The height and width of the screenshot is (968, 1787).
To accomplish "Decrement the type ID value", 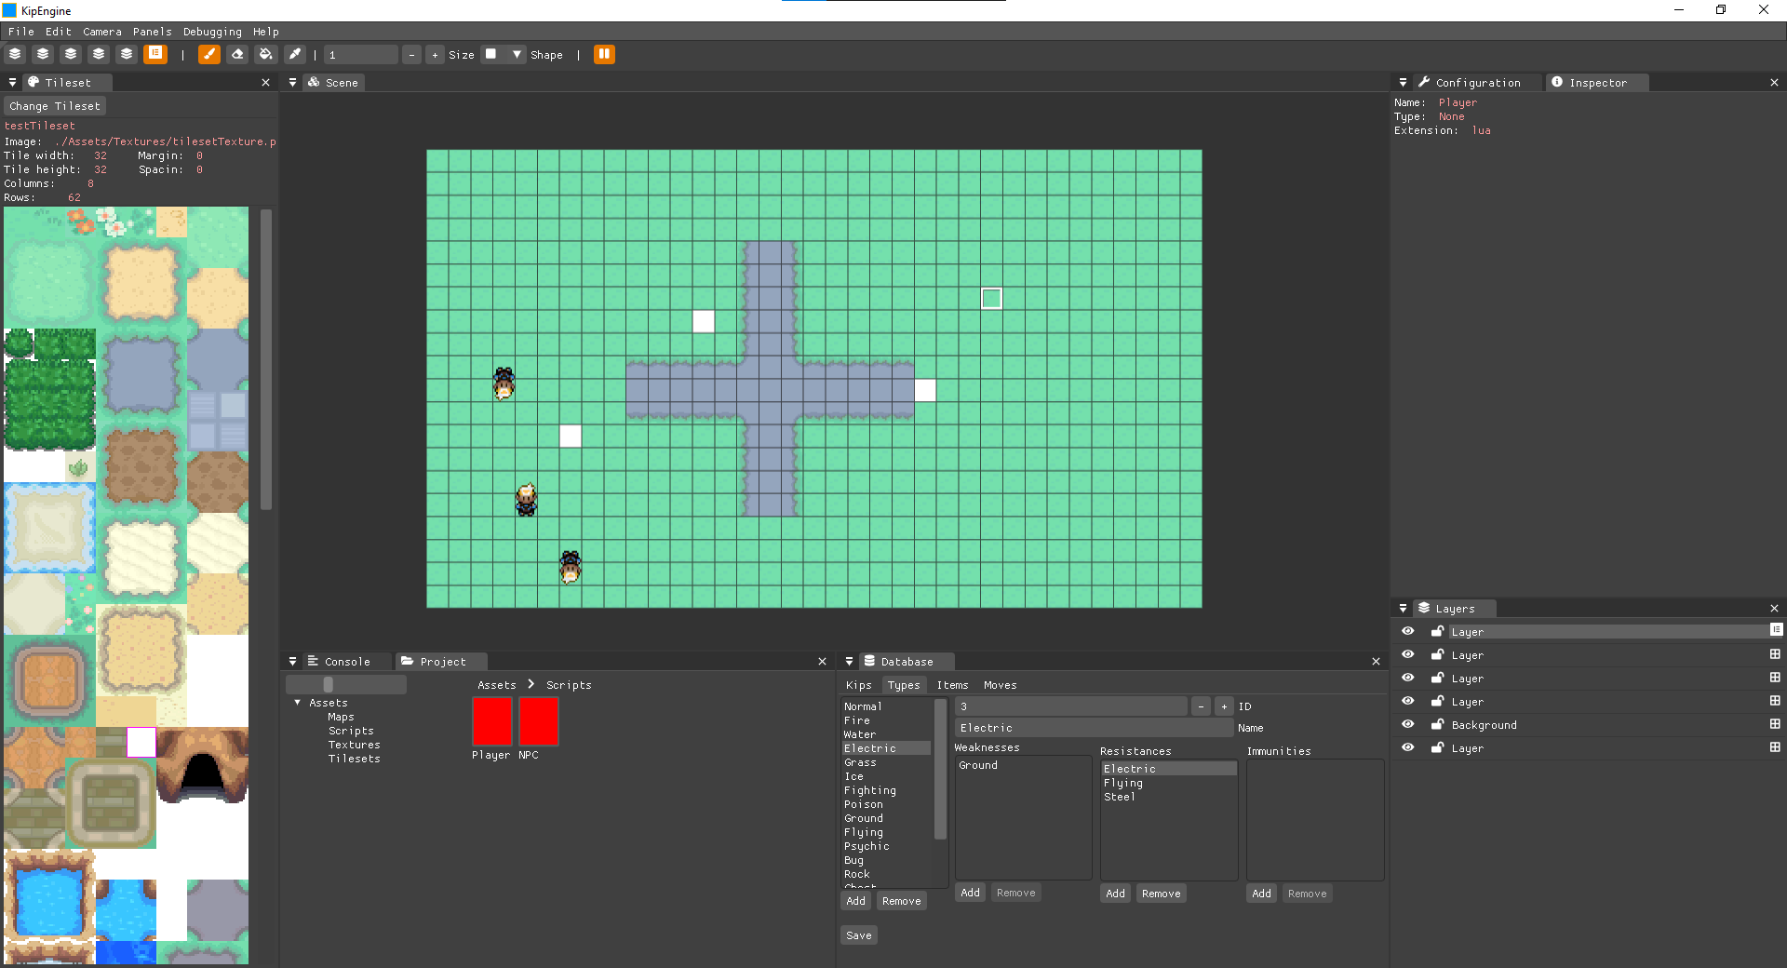I will 1201,706.
